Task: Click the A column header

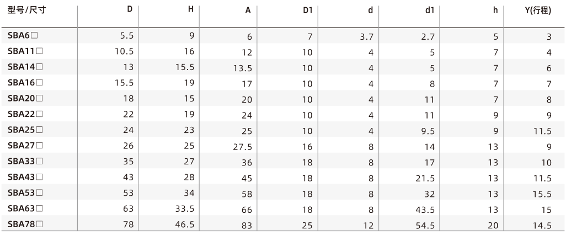Action: coord(248,10)
